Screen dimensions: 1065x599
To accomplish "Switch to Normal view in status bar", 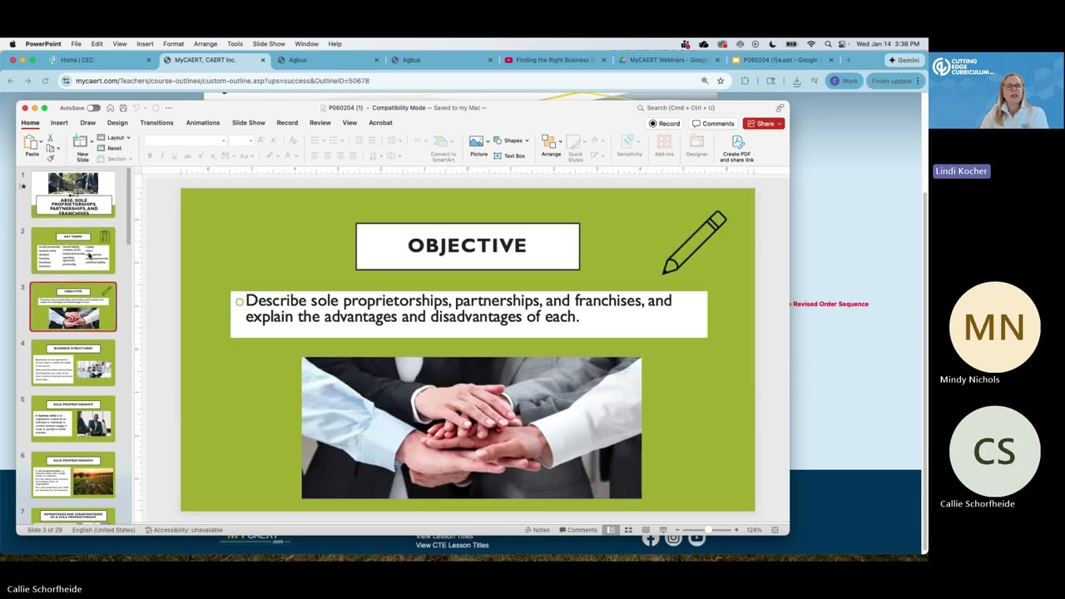I will click(x=611, y=530).
